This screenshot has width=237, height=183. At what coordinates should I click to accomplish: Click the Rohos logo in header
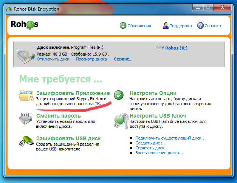[25, 25]
